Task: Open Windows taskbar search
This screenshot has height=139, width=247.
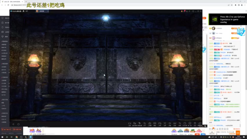Action: [7, 137]
